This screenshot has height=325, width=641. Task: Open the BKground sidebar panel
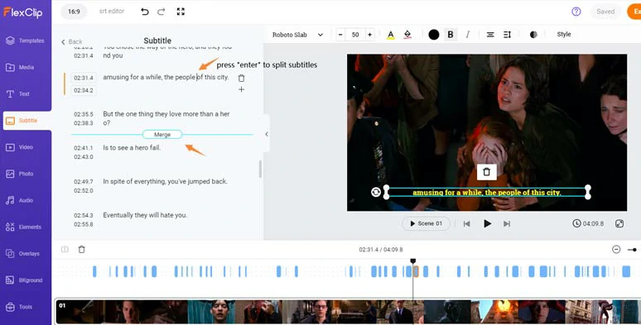[25, 280]
